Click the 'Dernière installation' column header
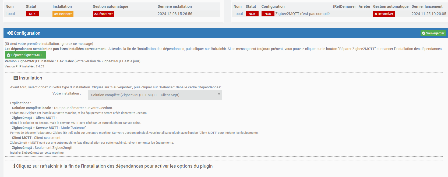Screen dimensions: 448x177 click(x=175, y=6)
